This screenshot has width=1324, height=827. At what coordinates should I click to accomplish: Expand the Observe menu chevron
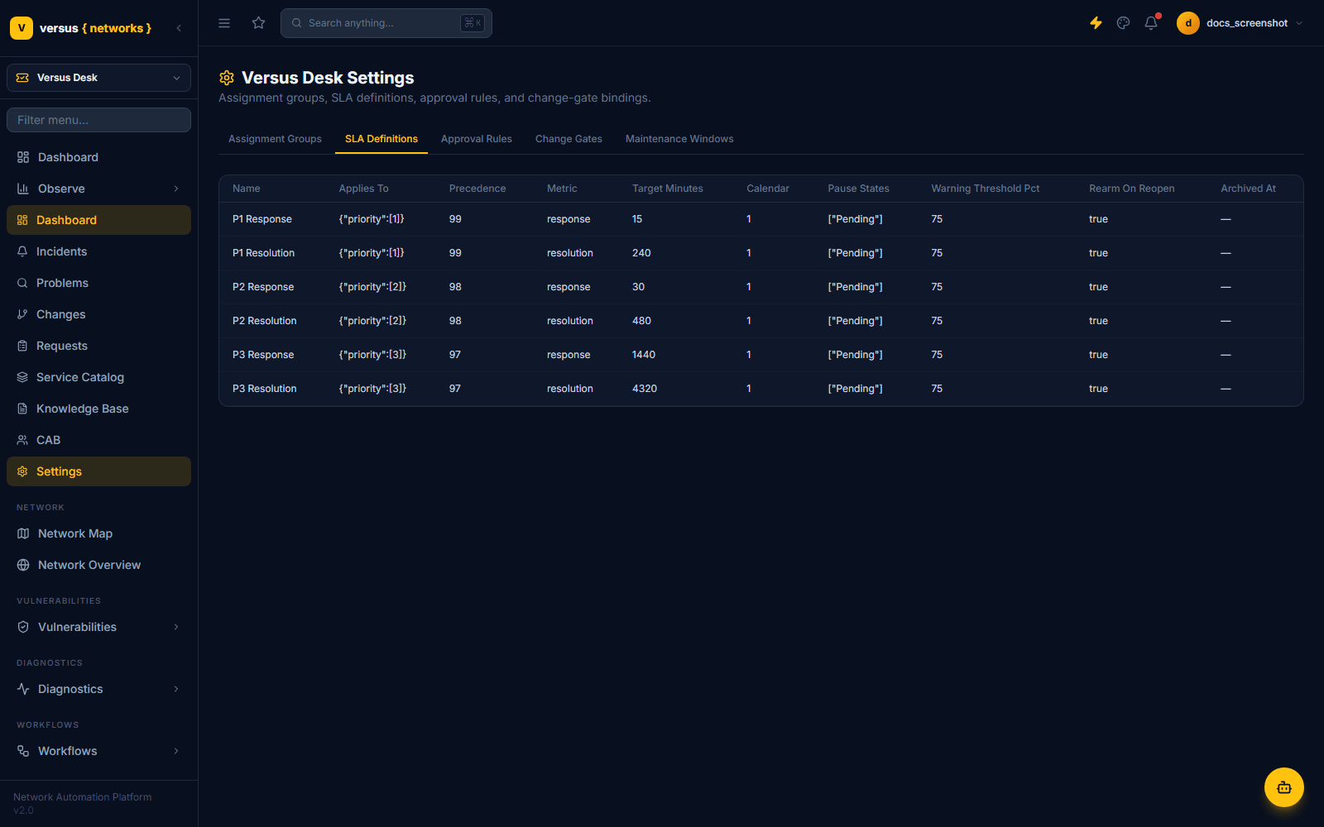click(x=176, y=189)
